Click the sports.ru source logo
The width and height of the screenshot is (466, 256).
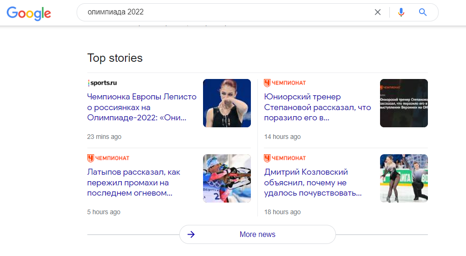102,83
